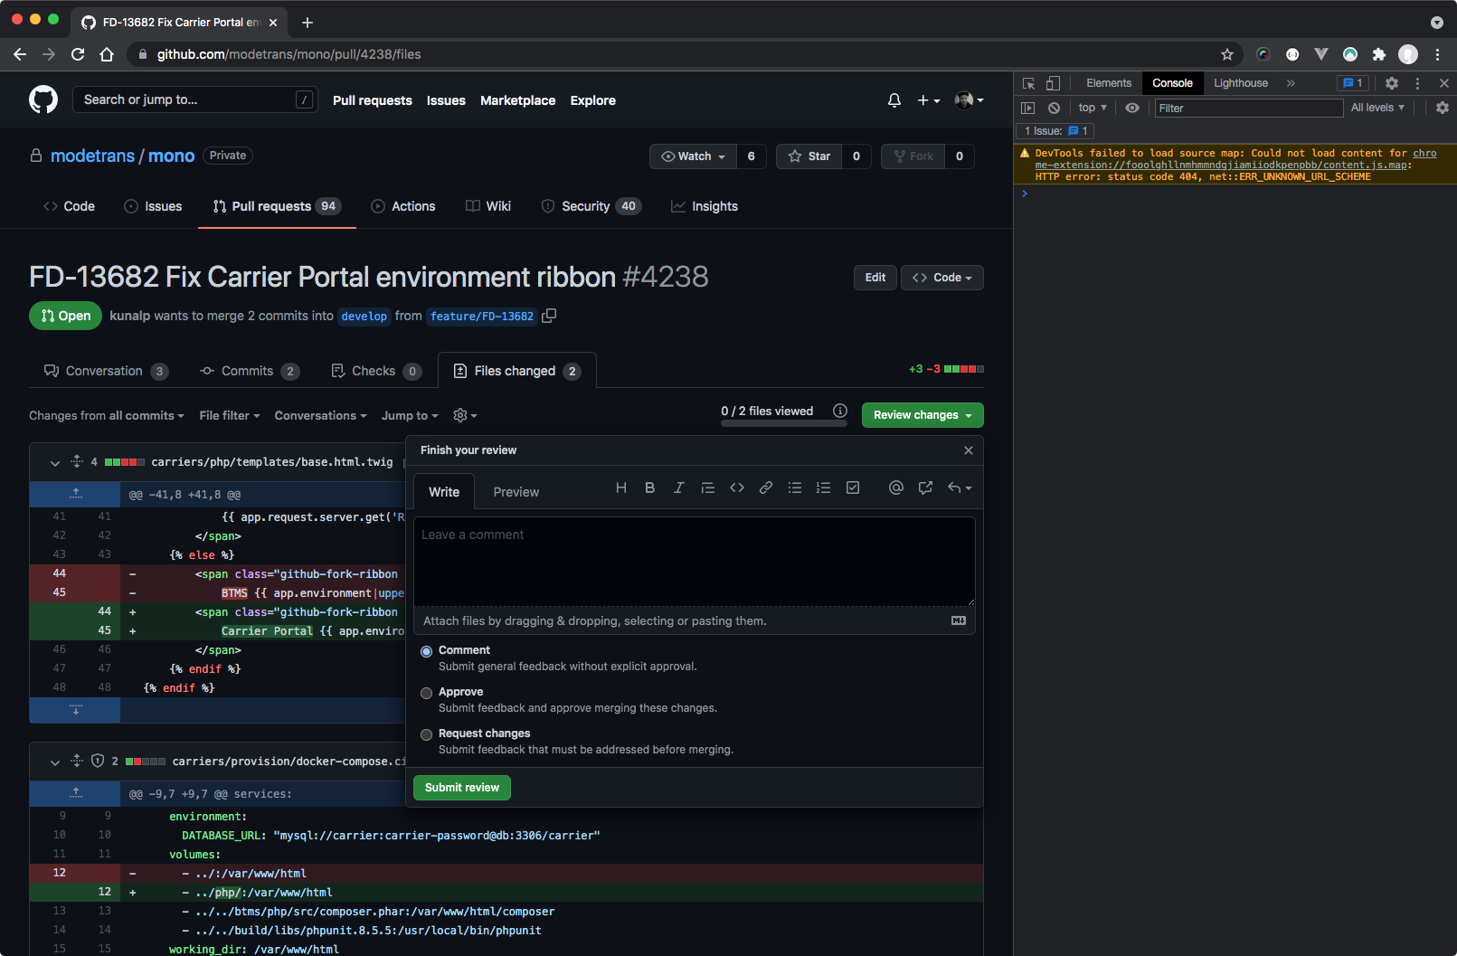Collapse the base.html.twig diff with its chevron
The width and height of the screenshot is (1457, 956).
coord(54,462)
